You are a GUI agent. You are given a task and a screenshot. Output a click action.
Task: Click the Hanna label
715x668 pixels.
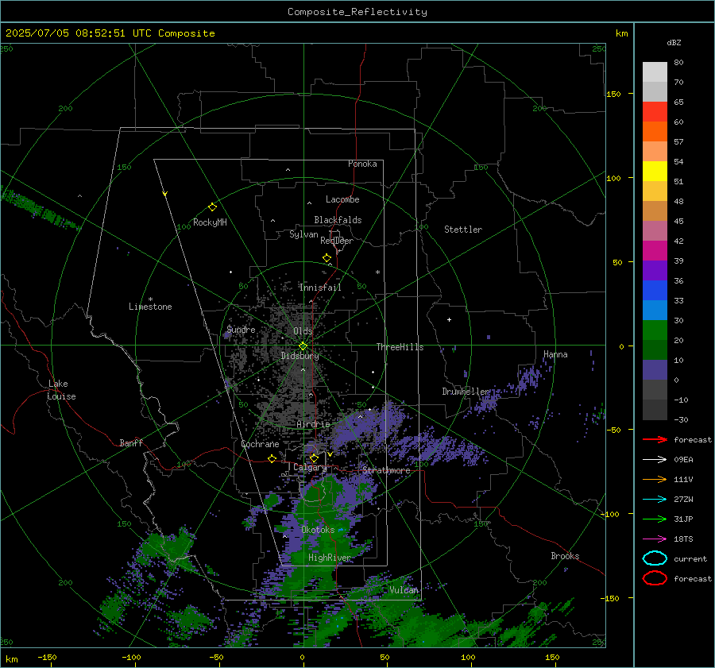[x=555, y=354]
